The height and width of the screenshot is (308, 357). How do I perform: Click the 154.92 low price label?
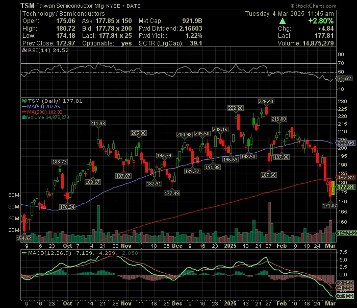[x=23, y=238]
